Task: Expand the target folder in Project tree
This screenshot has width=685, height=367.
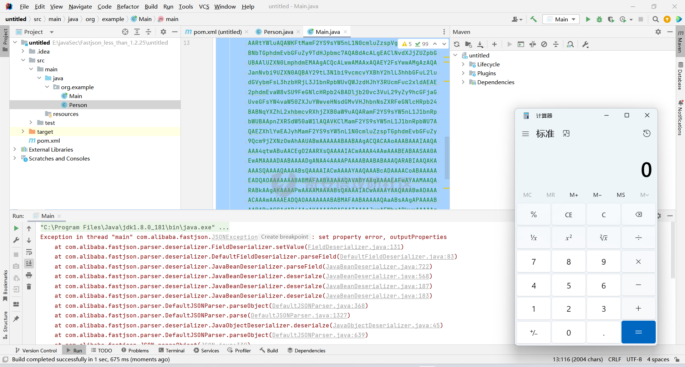Action: pyautogui.click(x=23, y=132)
